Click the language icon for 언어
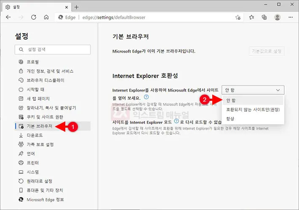299x210 pixels. coord(21,153)
